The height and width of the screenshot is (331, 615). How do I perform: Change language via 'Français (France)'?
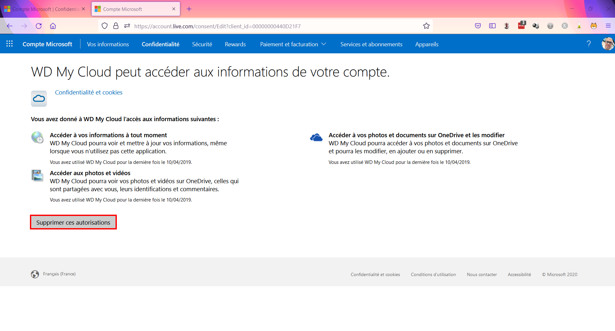59,274
